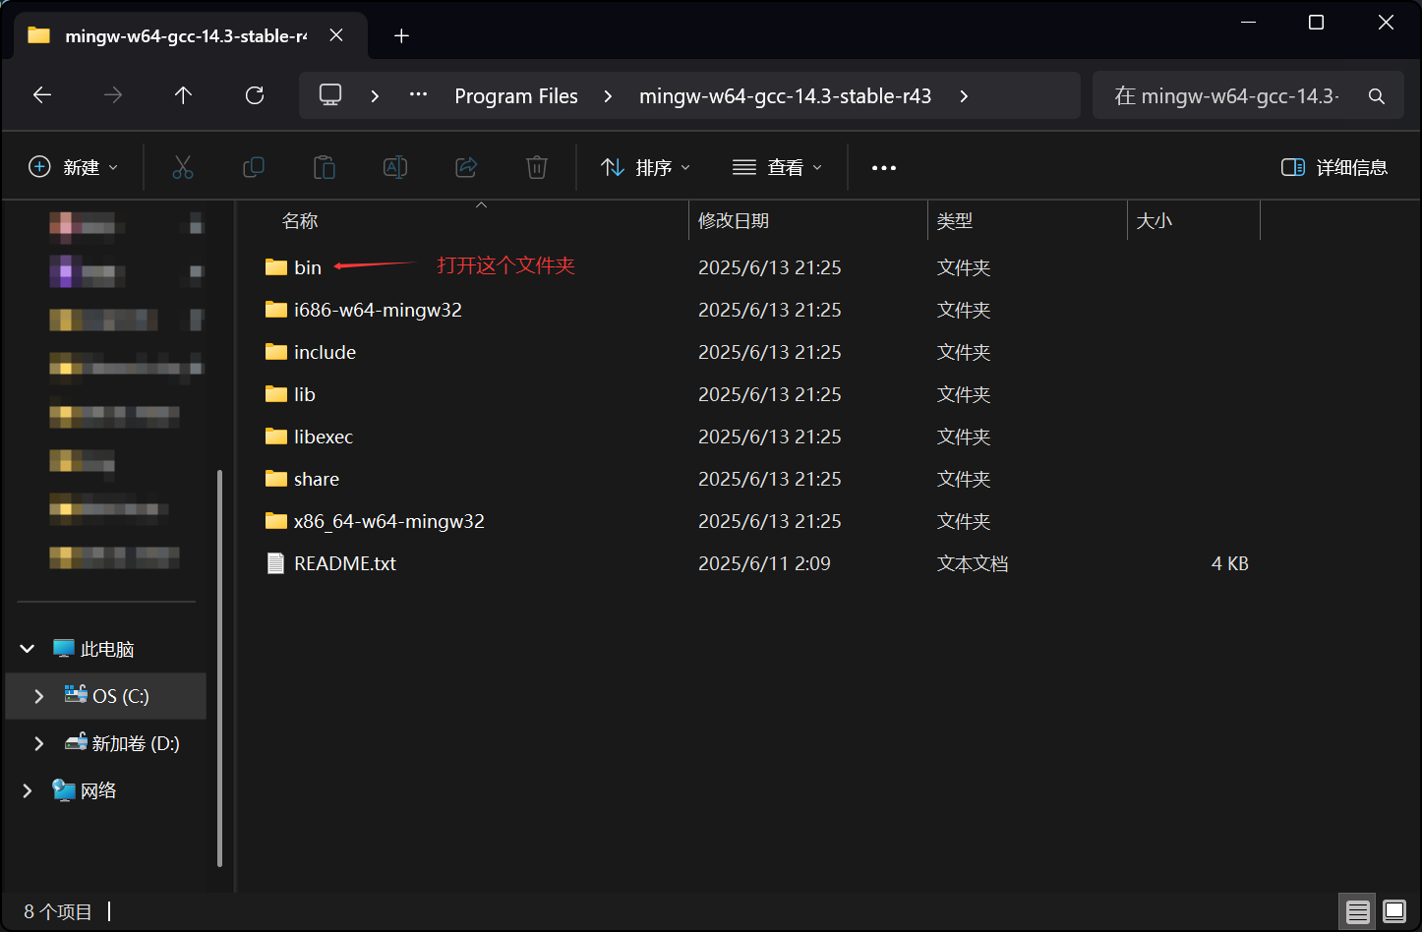Refresh the current folder view
1422x932 pixels.
coord(255,95)
